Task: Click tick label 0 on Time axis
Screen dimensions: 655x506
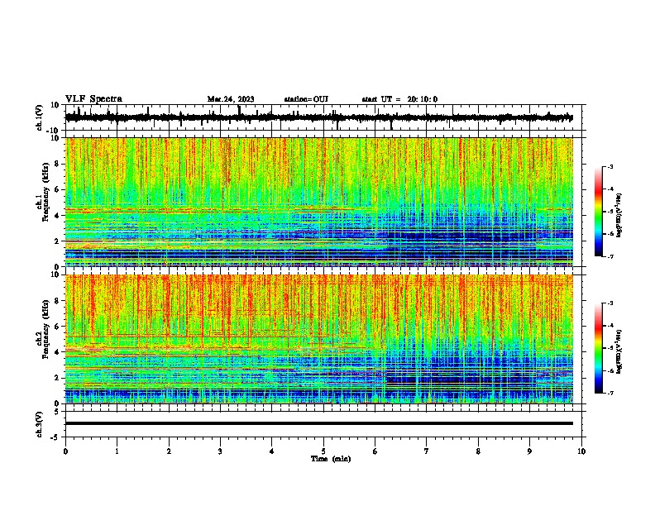Action: (65, 451)
